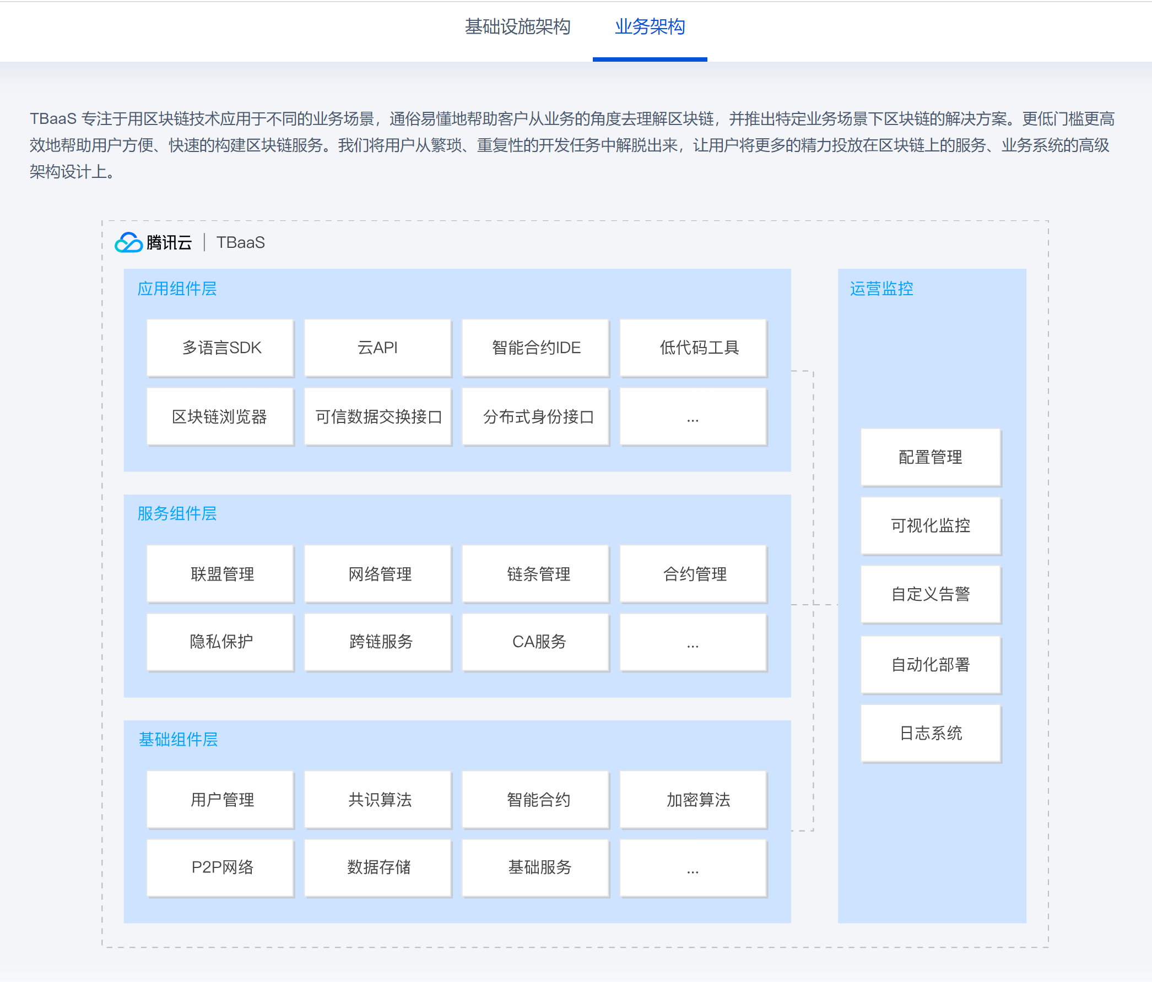The height and width of the screenshot is (982, 1152).
Task: Click the 隐私保护 box
Action: (220, 642)
